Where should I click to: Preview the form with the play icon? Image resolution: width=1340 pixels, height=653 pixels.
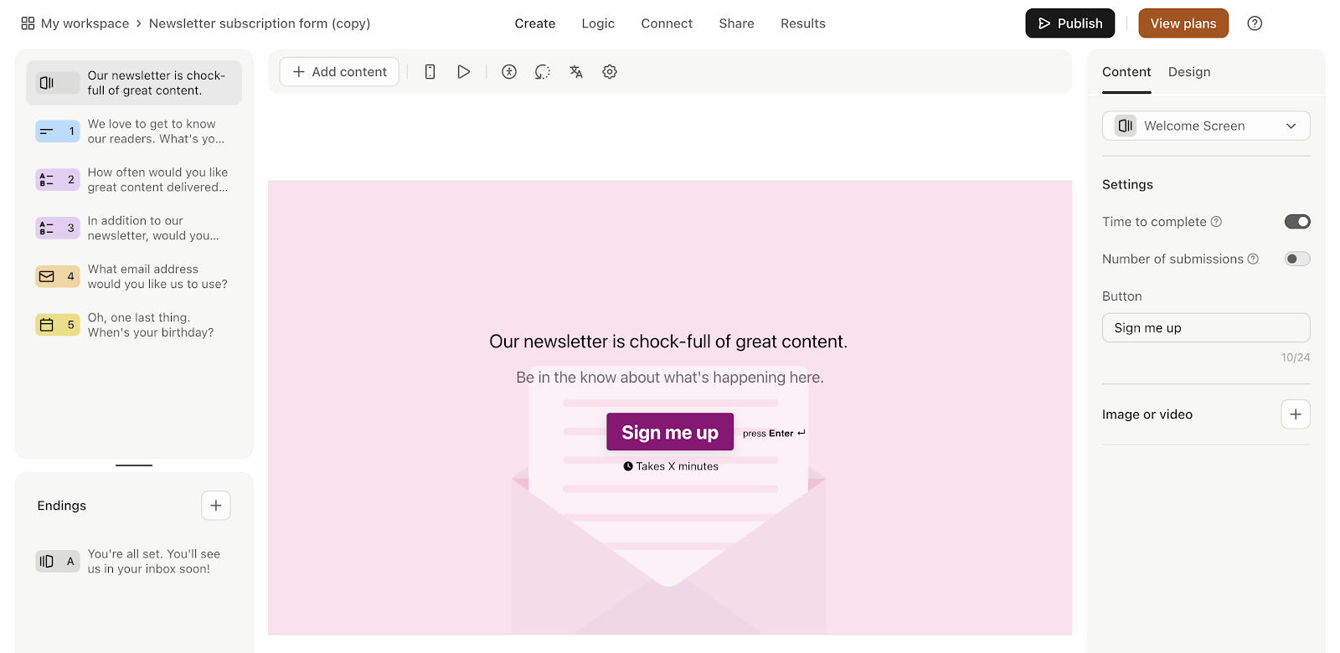click(x=463, y=71)
